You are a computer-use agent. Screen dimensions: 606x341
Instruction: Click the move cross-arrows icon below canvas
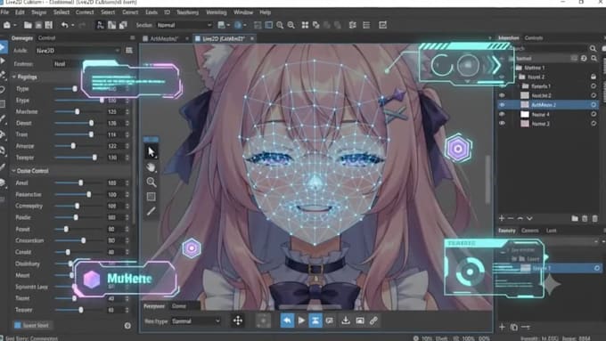(238, 321)
